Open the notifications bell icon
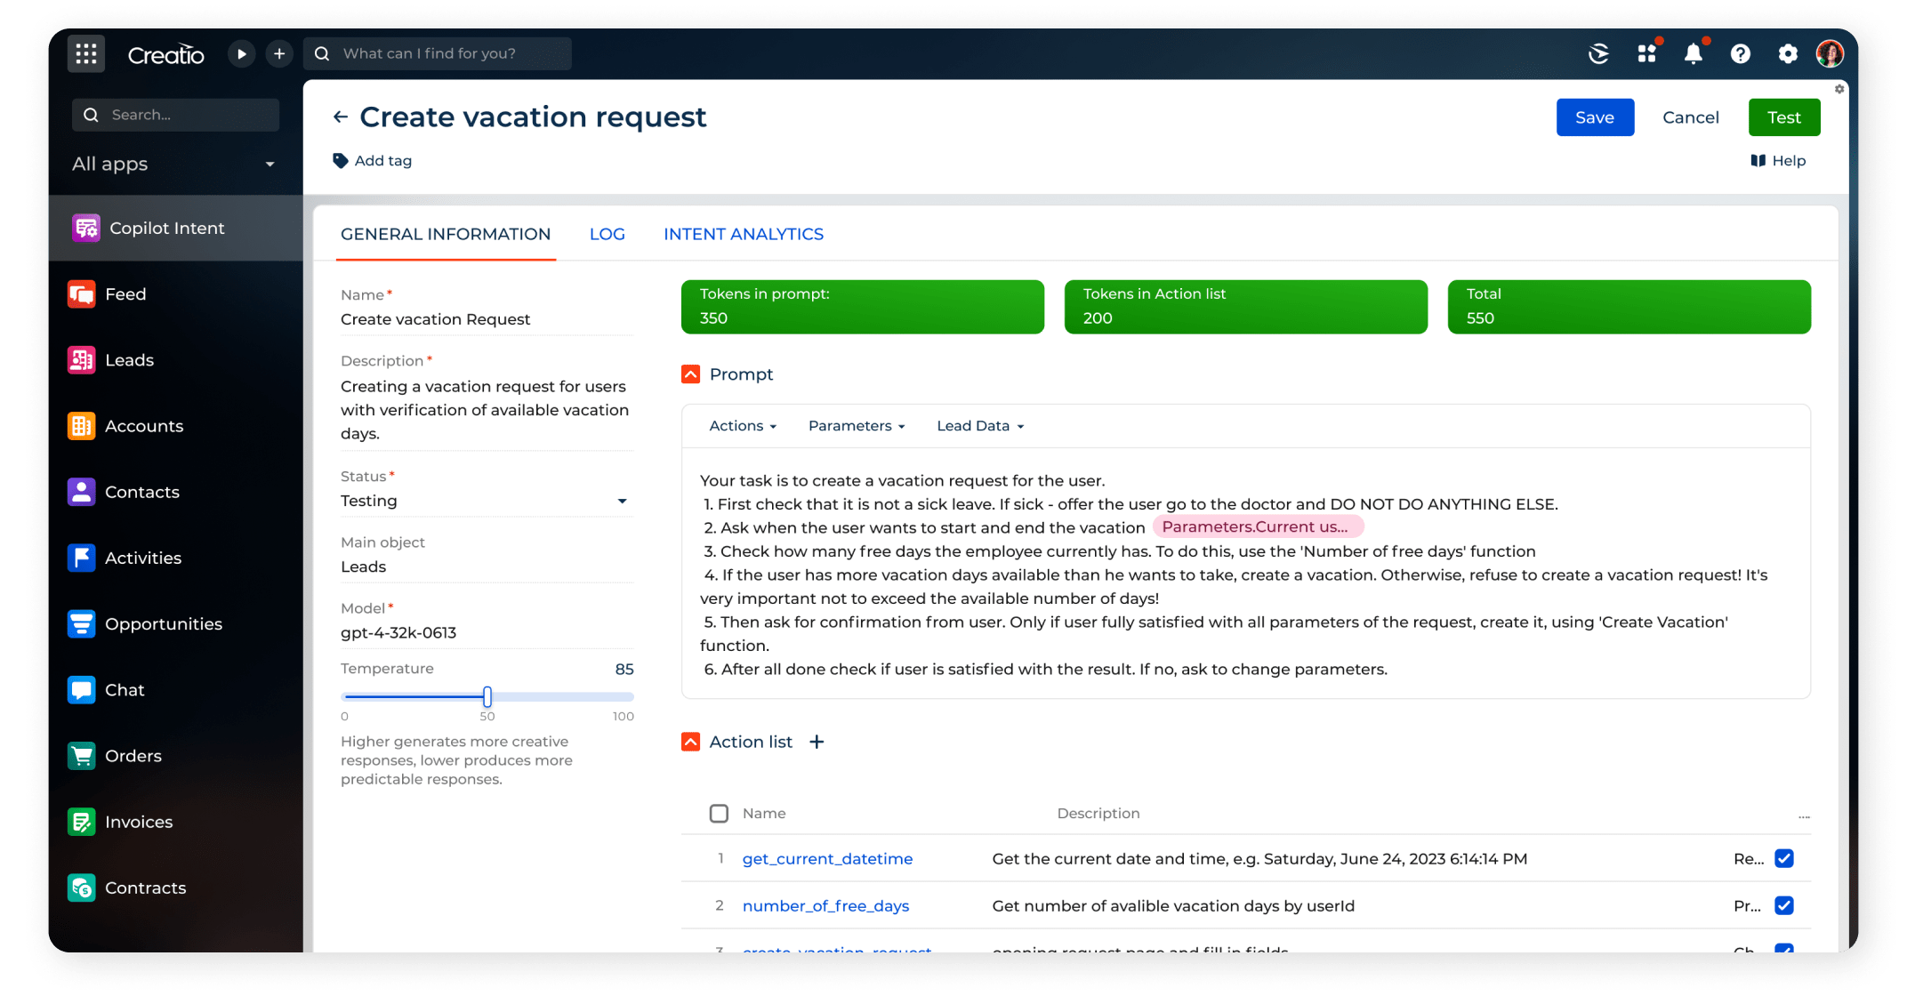The image size is (1907, 996). click(x=1693, y=54)
